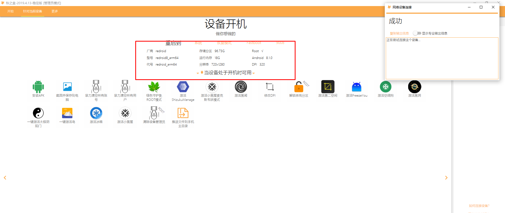Open 截图并保存到电脑 screenshot tool
505x213 pixels.
point(67,87)
